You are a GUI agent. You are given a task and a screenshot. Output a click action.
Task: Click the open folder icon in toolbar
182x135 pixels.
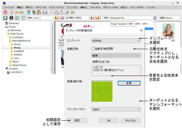(x=17, y=12)
